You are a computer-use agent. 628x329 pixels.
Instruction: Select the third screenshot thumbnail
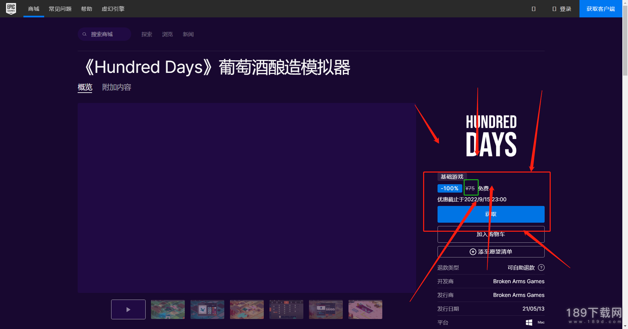pyautogui.click(x=247, y=310)
